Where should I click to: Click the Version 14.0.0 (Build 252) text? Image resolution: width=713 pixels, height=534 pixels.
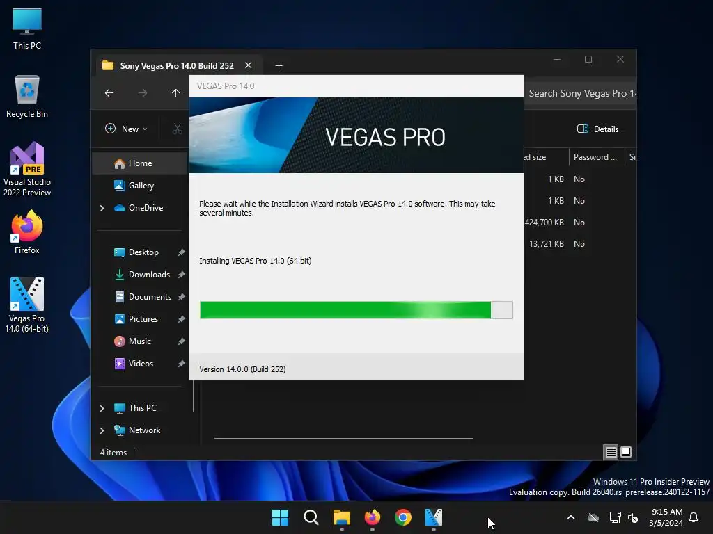(x=242, y=369)
